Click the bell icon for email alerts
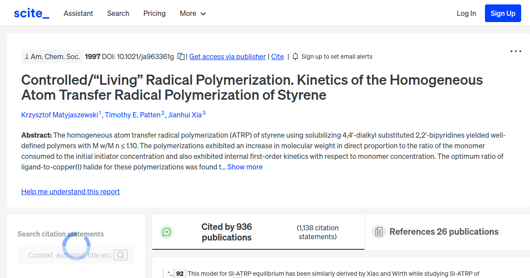 (295, 56)
